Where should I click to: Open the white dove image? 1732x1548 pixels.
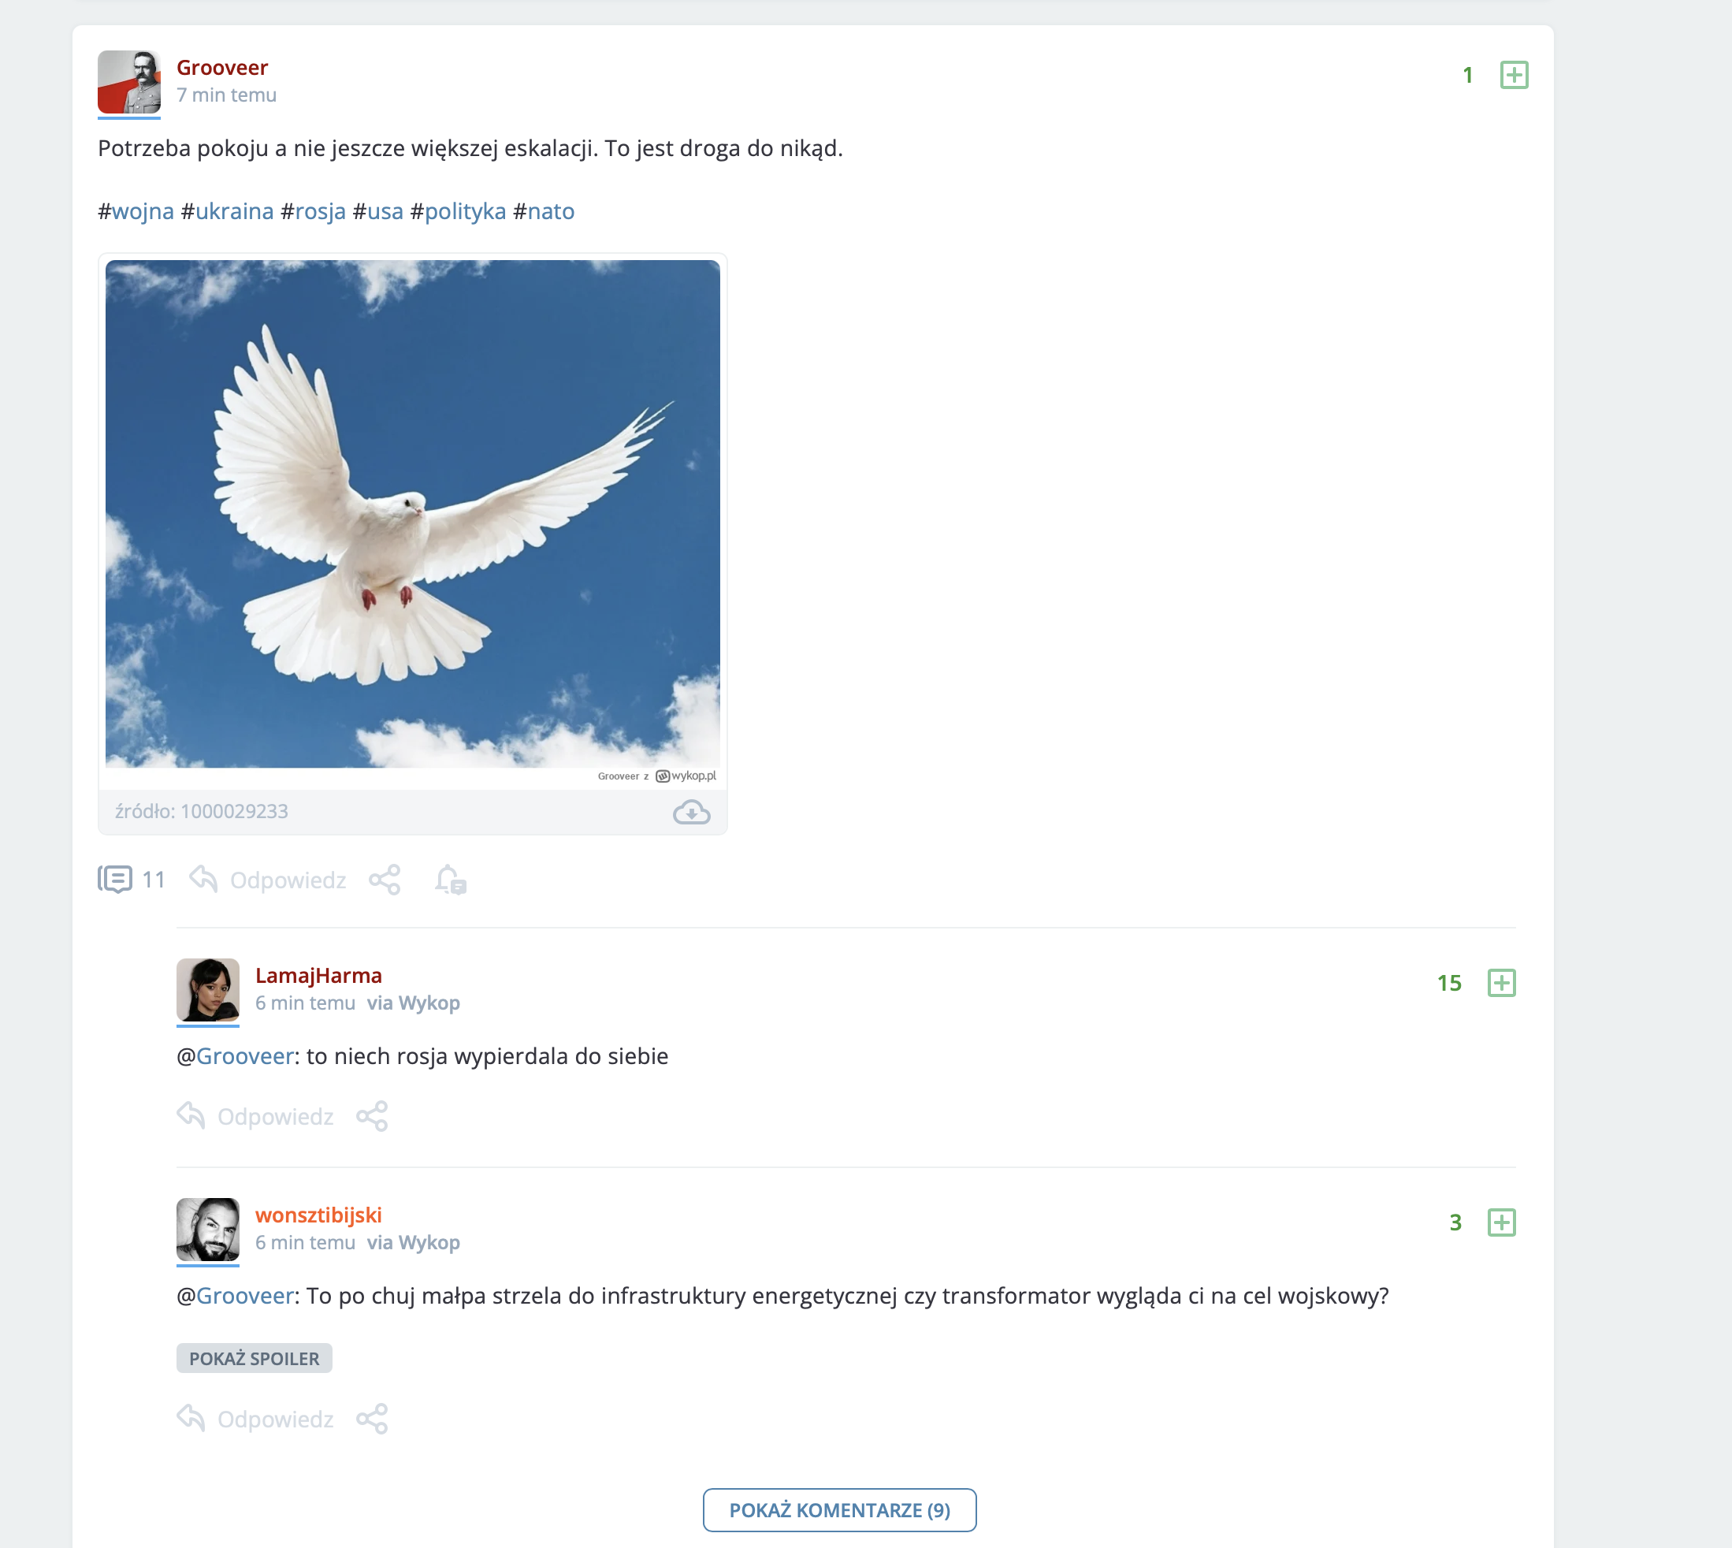pyautogui.click(x=412, y=514)
